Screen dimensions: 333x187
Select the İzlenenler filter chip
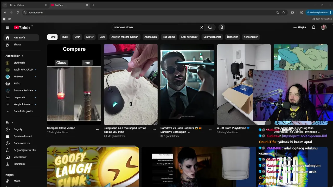pyautogui.click(x=232, y=37)
